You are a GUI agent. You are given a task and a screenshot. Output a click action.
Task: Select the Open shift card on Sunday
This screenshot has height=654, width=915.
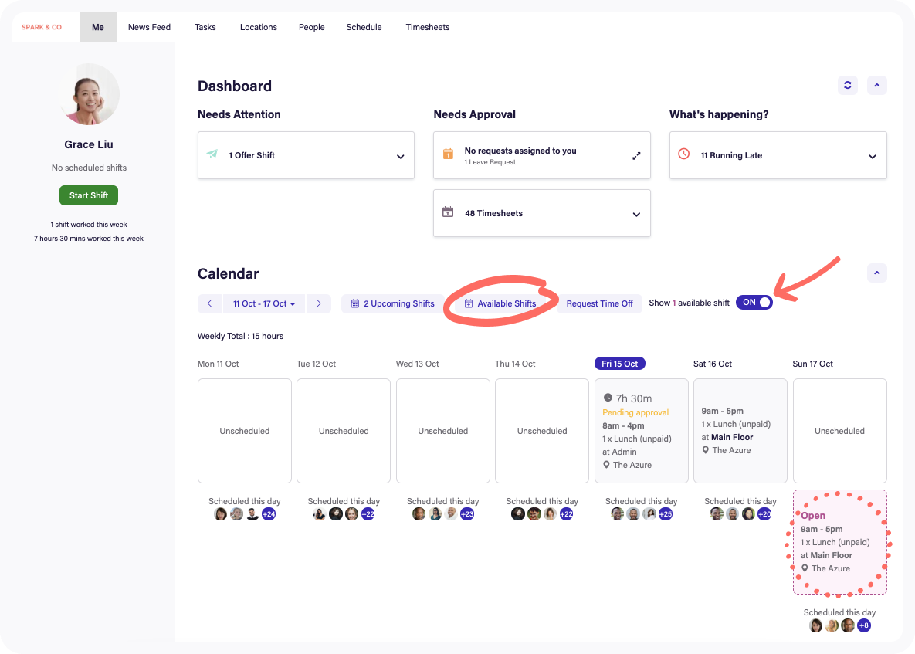coord(840,542)
